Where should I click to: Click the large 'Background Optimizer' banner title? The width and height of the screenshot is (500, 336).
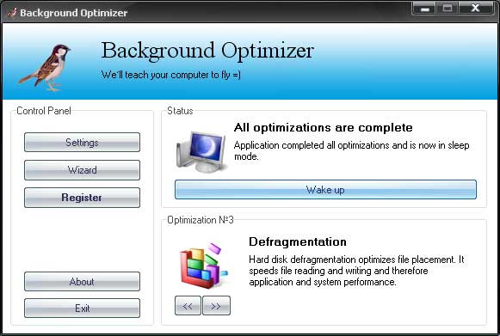click(x=207, y=51)
